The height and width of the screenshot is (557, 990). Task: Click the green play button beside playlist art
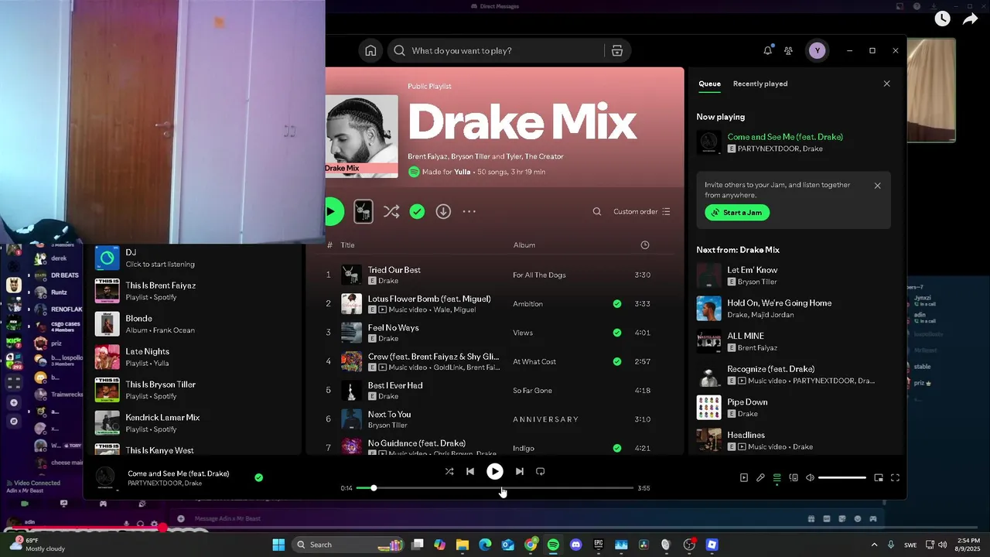[x=334, y=211]
